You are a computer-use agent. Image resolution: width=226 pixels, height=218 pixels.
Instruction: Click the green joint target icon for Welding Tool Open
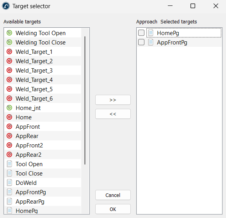(9, 33)
